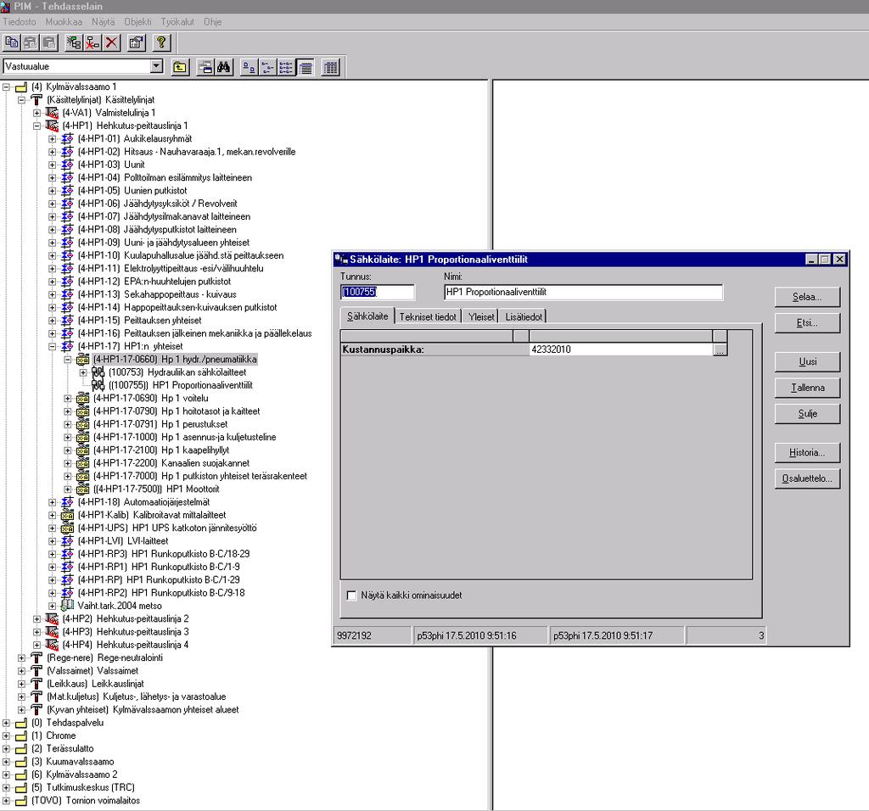Switch to small icons view
This screenshot has height=811, width=869.
(267, 68)
